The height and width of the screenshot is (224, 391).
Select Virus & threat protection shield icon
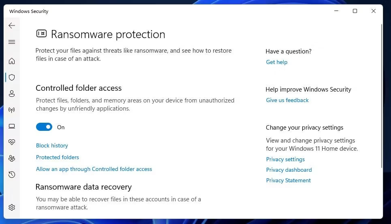pyautogui.click(x=12, y=77)
